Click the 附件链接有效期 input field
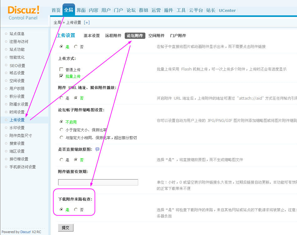 coord(98,182)
